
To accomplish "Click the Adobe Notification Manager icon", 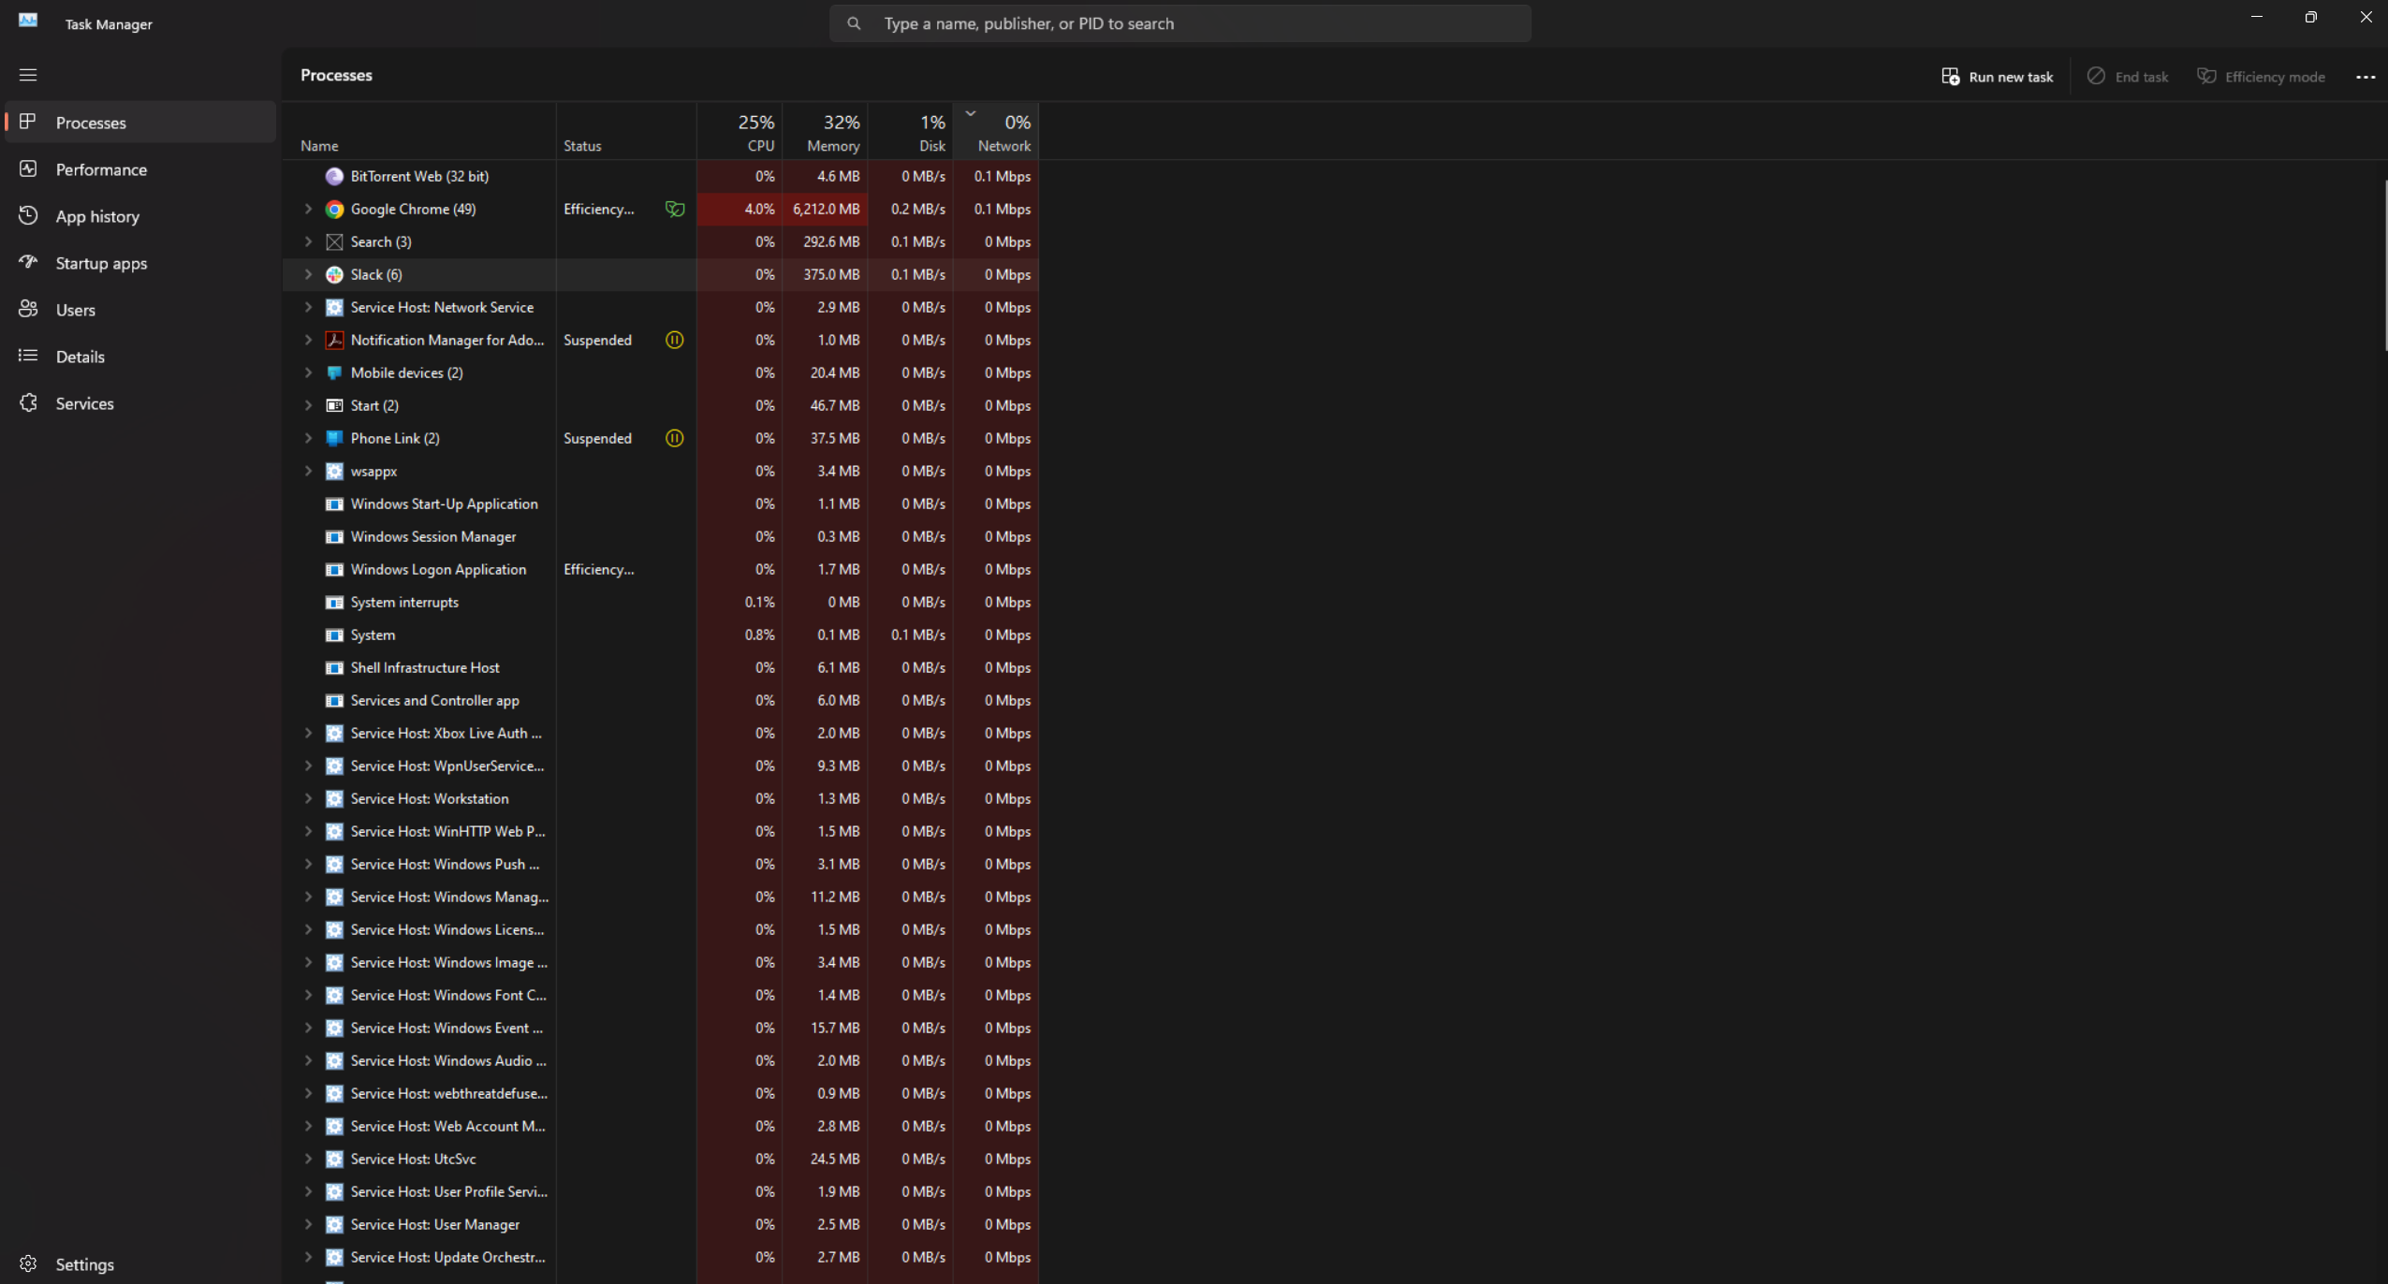I will [x=334, y=340].
